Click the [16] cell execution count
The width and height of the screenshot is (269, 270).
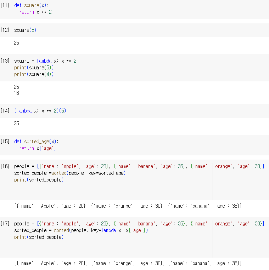(x=5, y=166)
